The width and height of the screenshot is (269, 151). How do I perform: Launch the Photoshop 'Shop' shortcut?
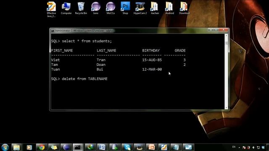[125, 8]
